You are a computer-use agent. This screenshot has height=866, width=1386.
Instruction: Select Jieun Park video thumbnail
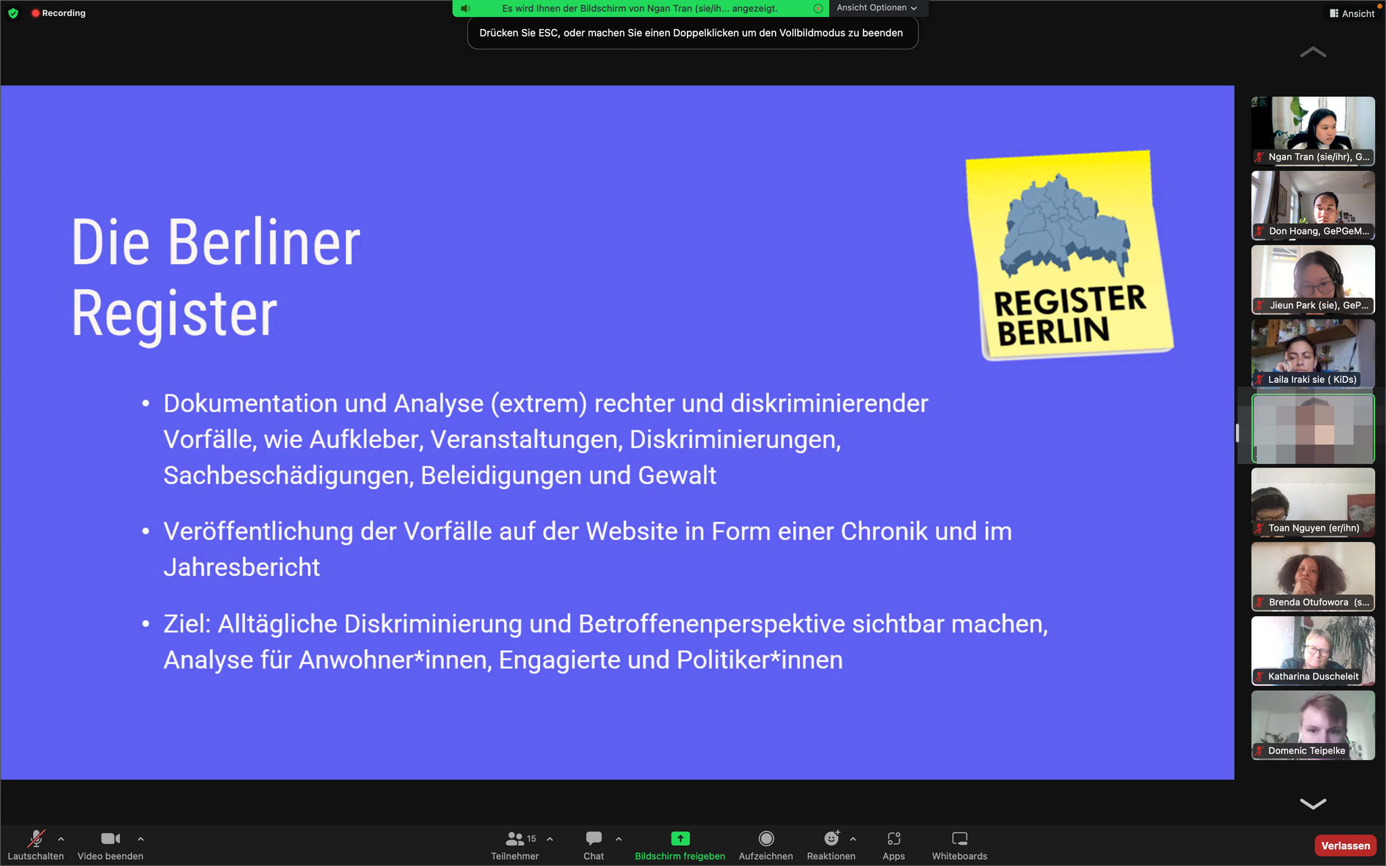coord(1313,279)
